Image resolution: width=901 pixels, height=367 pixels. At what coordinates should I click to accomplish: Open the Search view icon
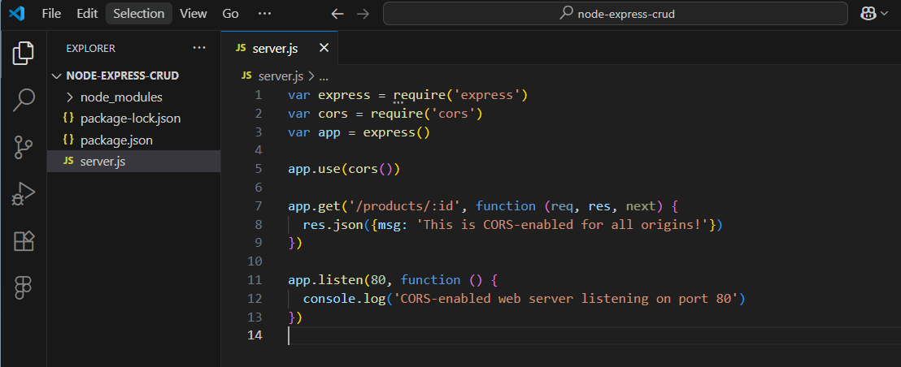click(x=24, y=101)
